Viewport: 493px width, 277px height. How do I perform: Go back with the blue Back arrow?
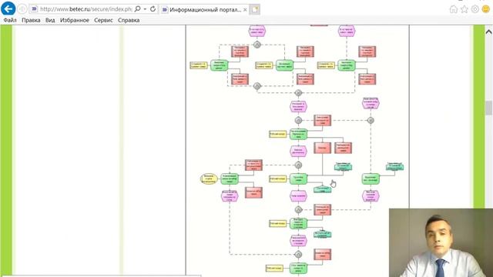8,8
